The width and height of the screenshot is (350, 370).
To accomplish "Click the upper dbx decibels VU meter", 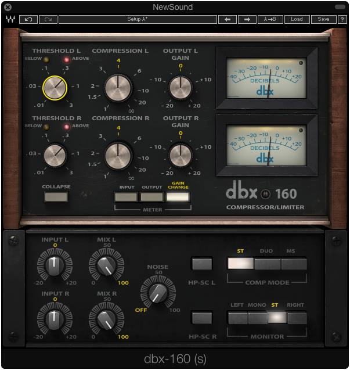I will pyautogui.click(x=266, y=78).
